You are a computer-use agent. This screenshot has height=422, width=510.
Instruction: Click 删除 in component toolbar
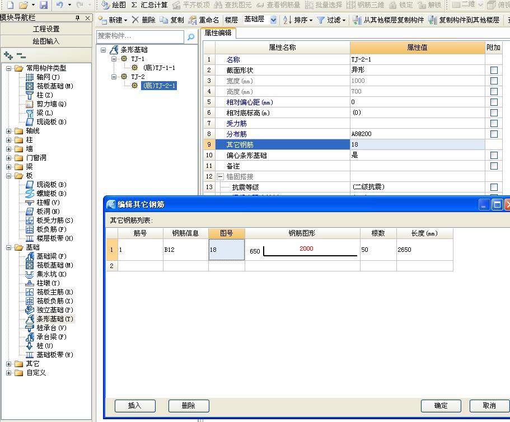tap(144, 20)
